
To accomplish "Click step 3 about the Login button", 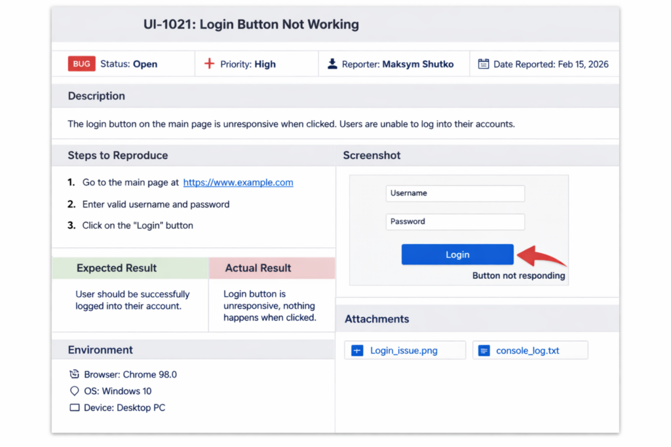I will (138, 225).
